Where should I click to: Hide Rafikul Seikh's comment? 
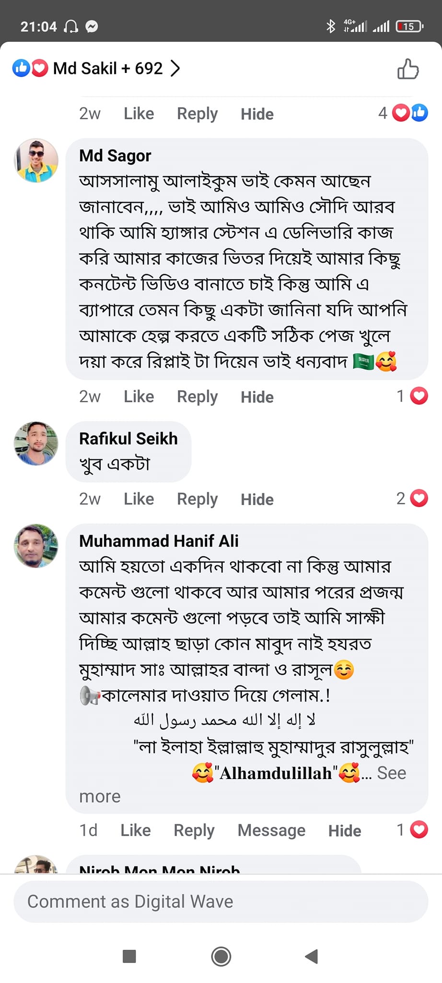point(257,499)
